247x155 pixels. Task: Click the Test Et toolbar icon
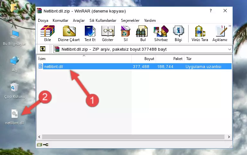click(x=90, y=31)
